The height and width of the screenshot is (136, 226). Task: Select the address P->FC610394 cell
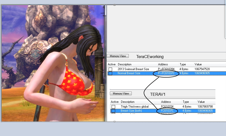click(x=167, y=69)
